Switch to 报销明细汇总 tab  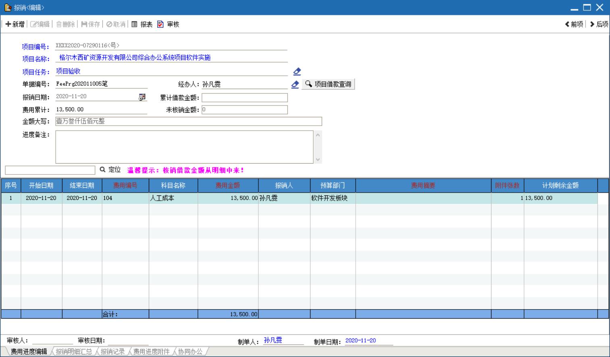[74, 351]
